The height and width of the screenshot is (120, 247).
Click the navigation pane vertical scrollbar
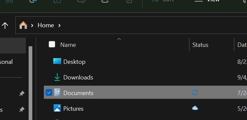coord(30,83)
